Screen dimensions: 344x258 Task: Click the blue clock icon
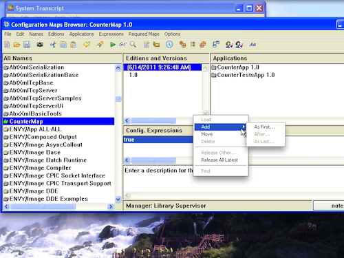(169, 44)
